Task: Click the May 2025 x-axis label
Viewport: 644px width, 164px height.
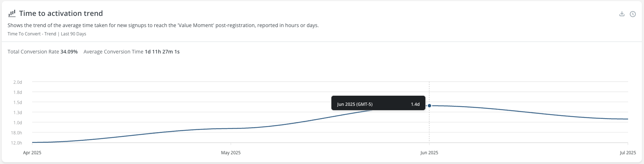Action: pos(231,153)
